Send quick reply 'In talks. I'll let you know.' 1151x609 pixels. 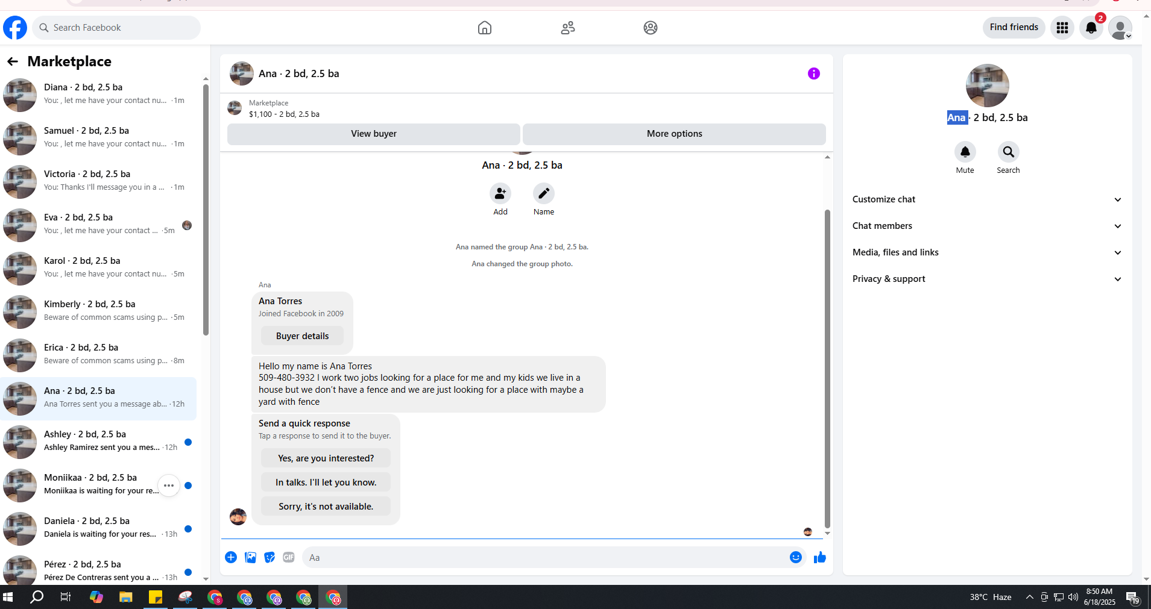[326, 483]
